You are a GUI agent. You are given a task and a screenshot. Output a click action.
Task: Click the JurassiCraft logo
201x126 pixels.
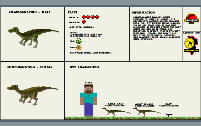point(192,19)
